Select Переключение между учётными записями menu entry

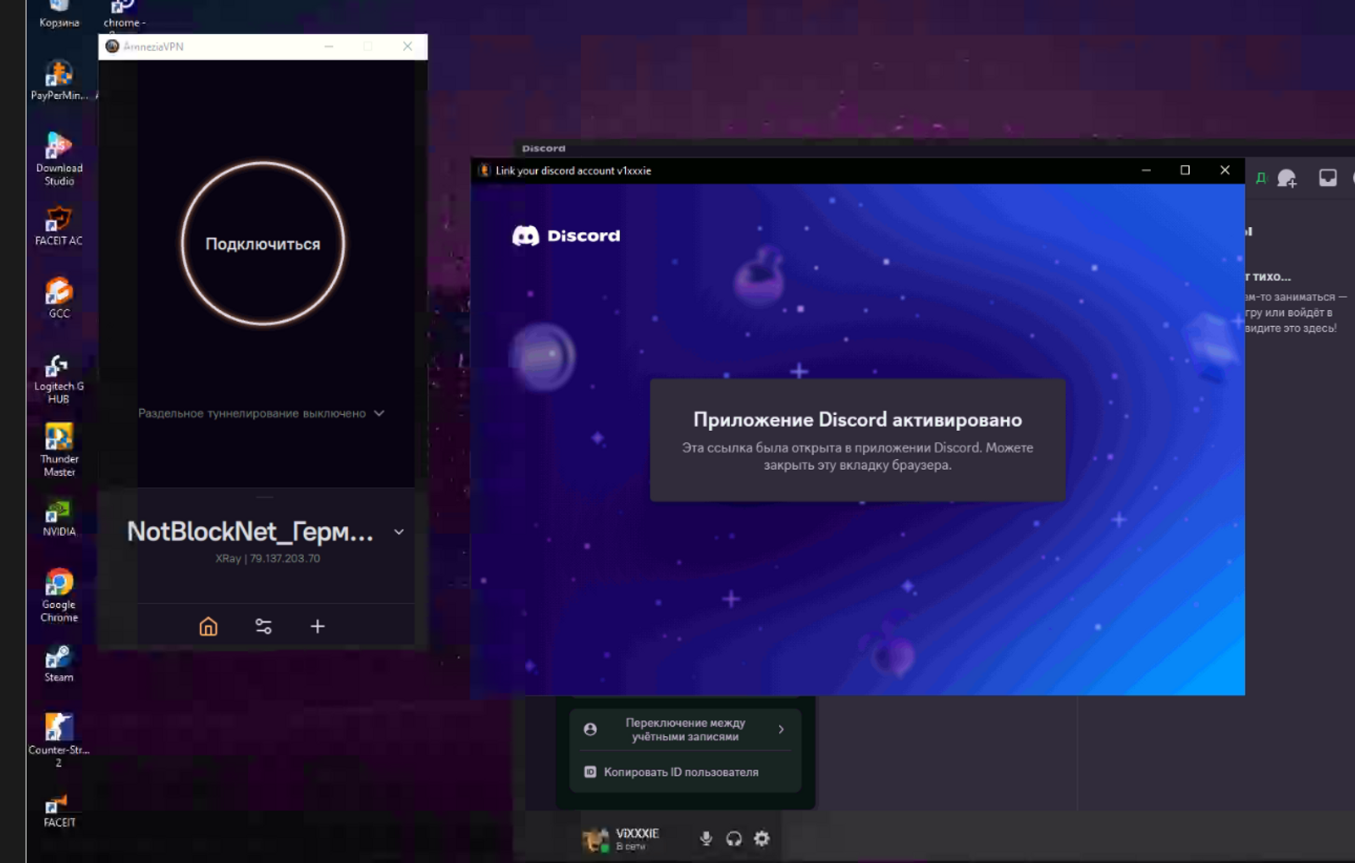[685, 729]
